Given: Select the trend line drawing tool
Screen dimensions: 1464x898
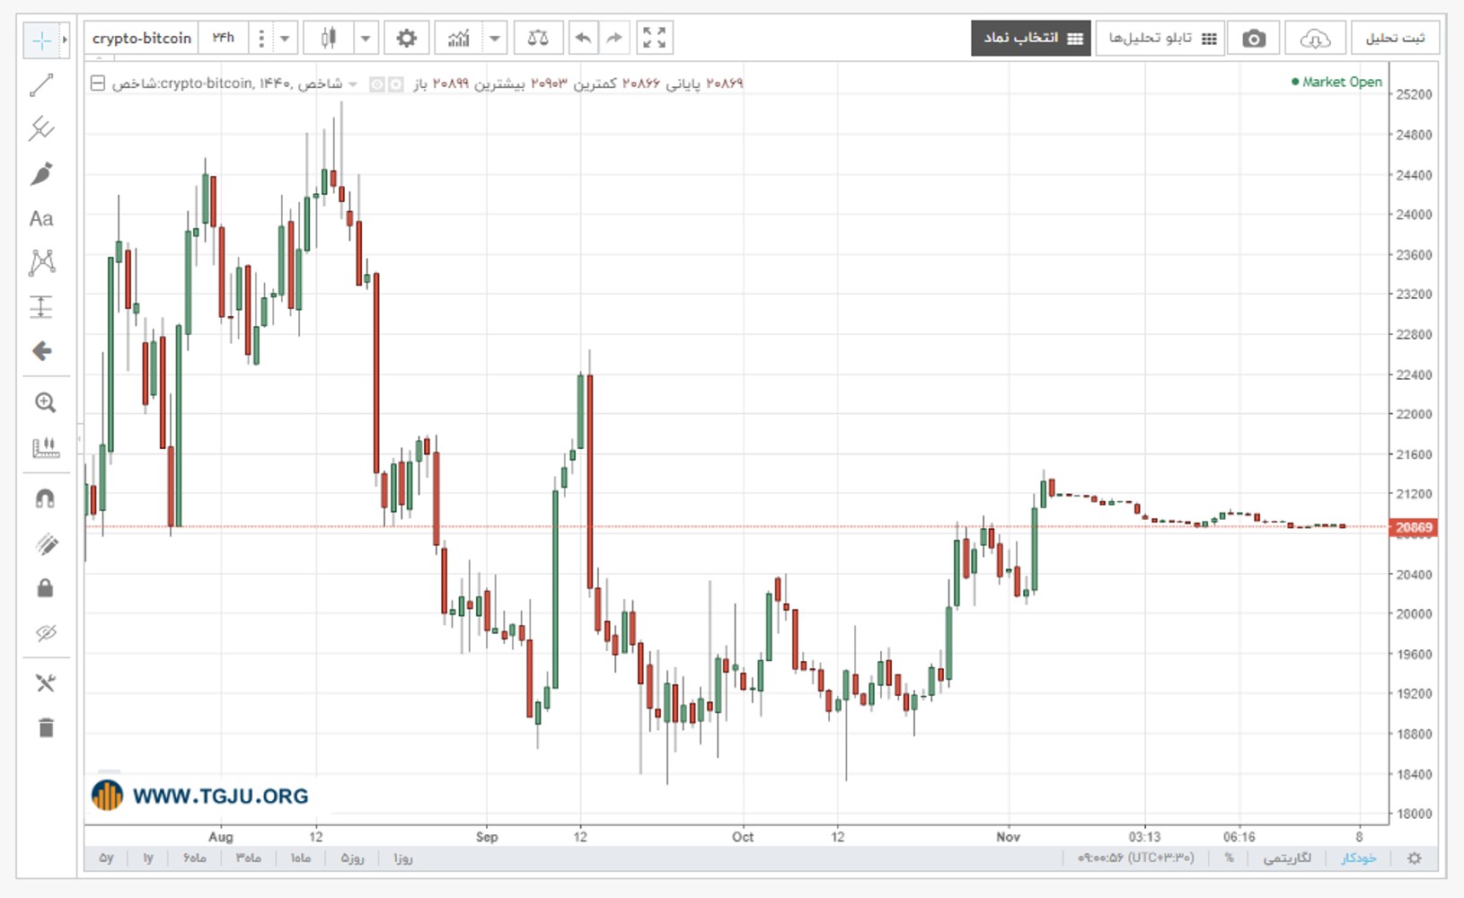Looking at the screenshot, I should (41, 85).
